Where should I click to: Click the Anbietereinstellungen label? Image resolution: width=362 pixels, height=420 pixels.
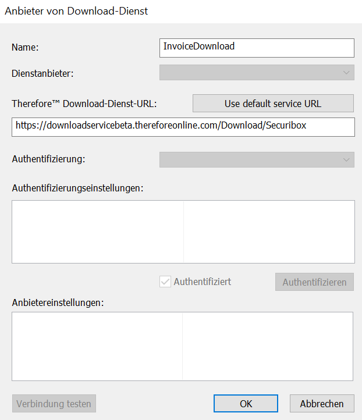point(58,302)
